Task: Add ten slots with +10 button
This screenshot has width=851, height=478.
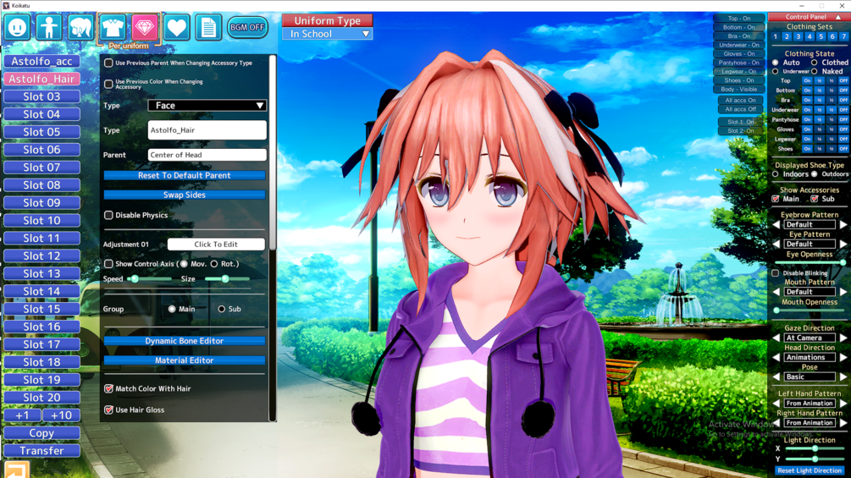Action: (x=61, y=415)
